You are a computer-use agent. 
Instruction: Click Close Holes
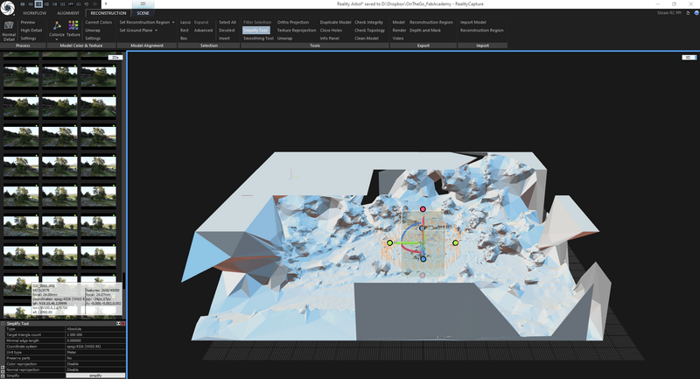[331, 31]
